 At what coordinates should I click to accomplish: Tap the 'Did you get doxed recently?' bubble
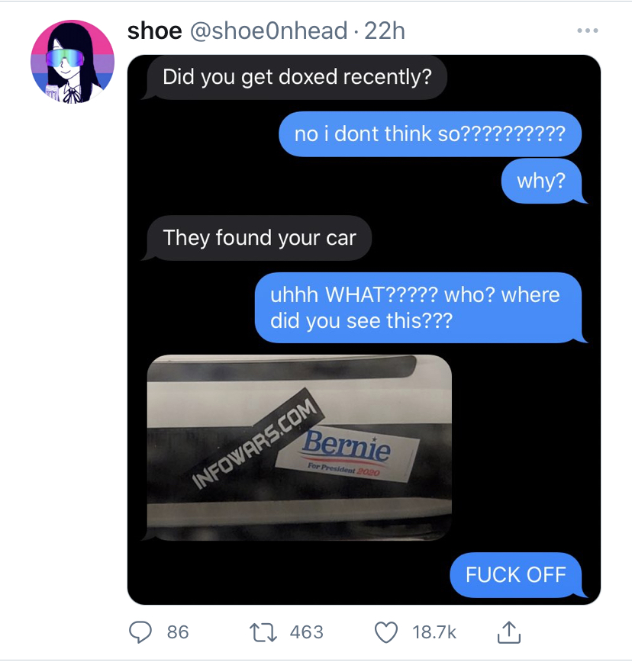[297, 77]
